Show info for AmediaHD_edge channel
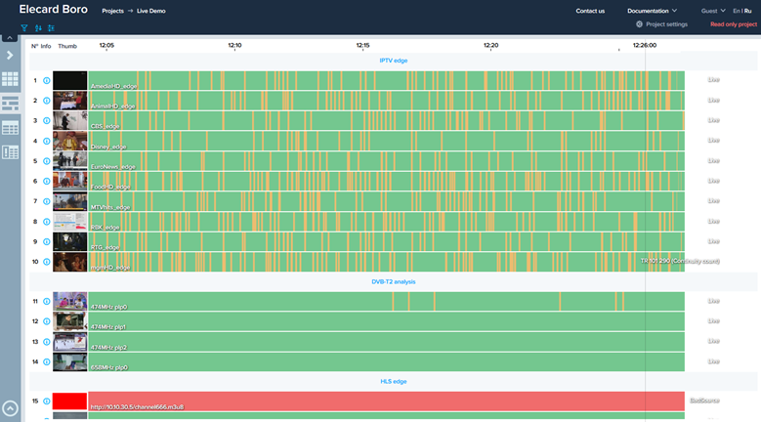The height and width of the screenshot is (422, 761). pos(47,80)
